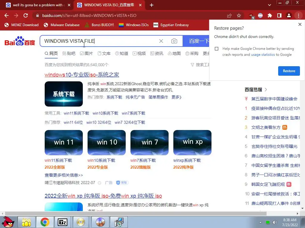
Task: Select the 知道 search category tab
Action: [122, 53]
